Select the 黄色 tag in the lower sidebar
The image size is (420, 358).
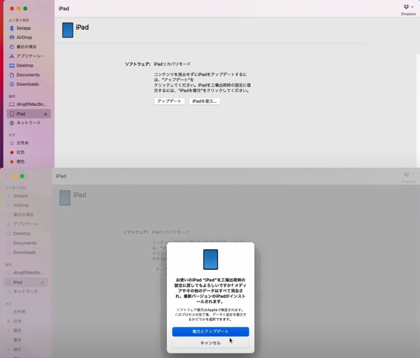click(x=14, y=340)
